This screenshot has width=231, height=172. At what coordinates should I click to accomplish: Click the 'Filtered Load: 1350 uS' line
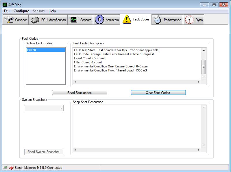(110, 70)
